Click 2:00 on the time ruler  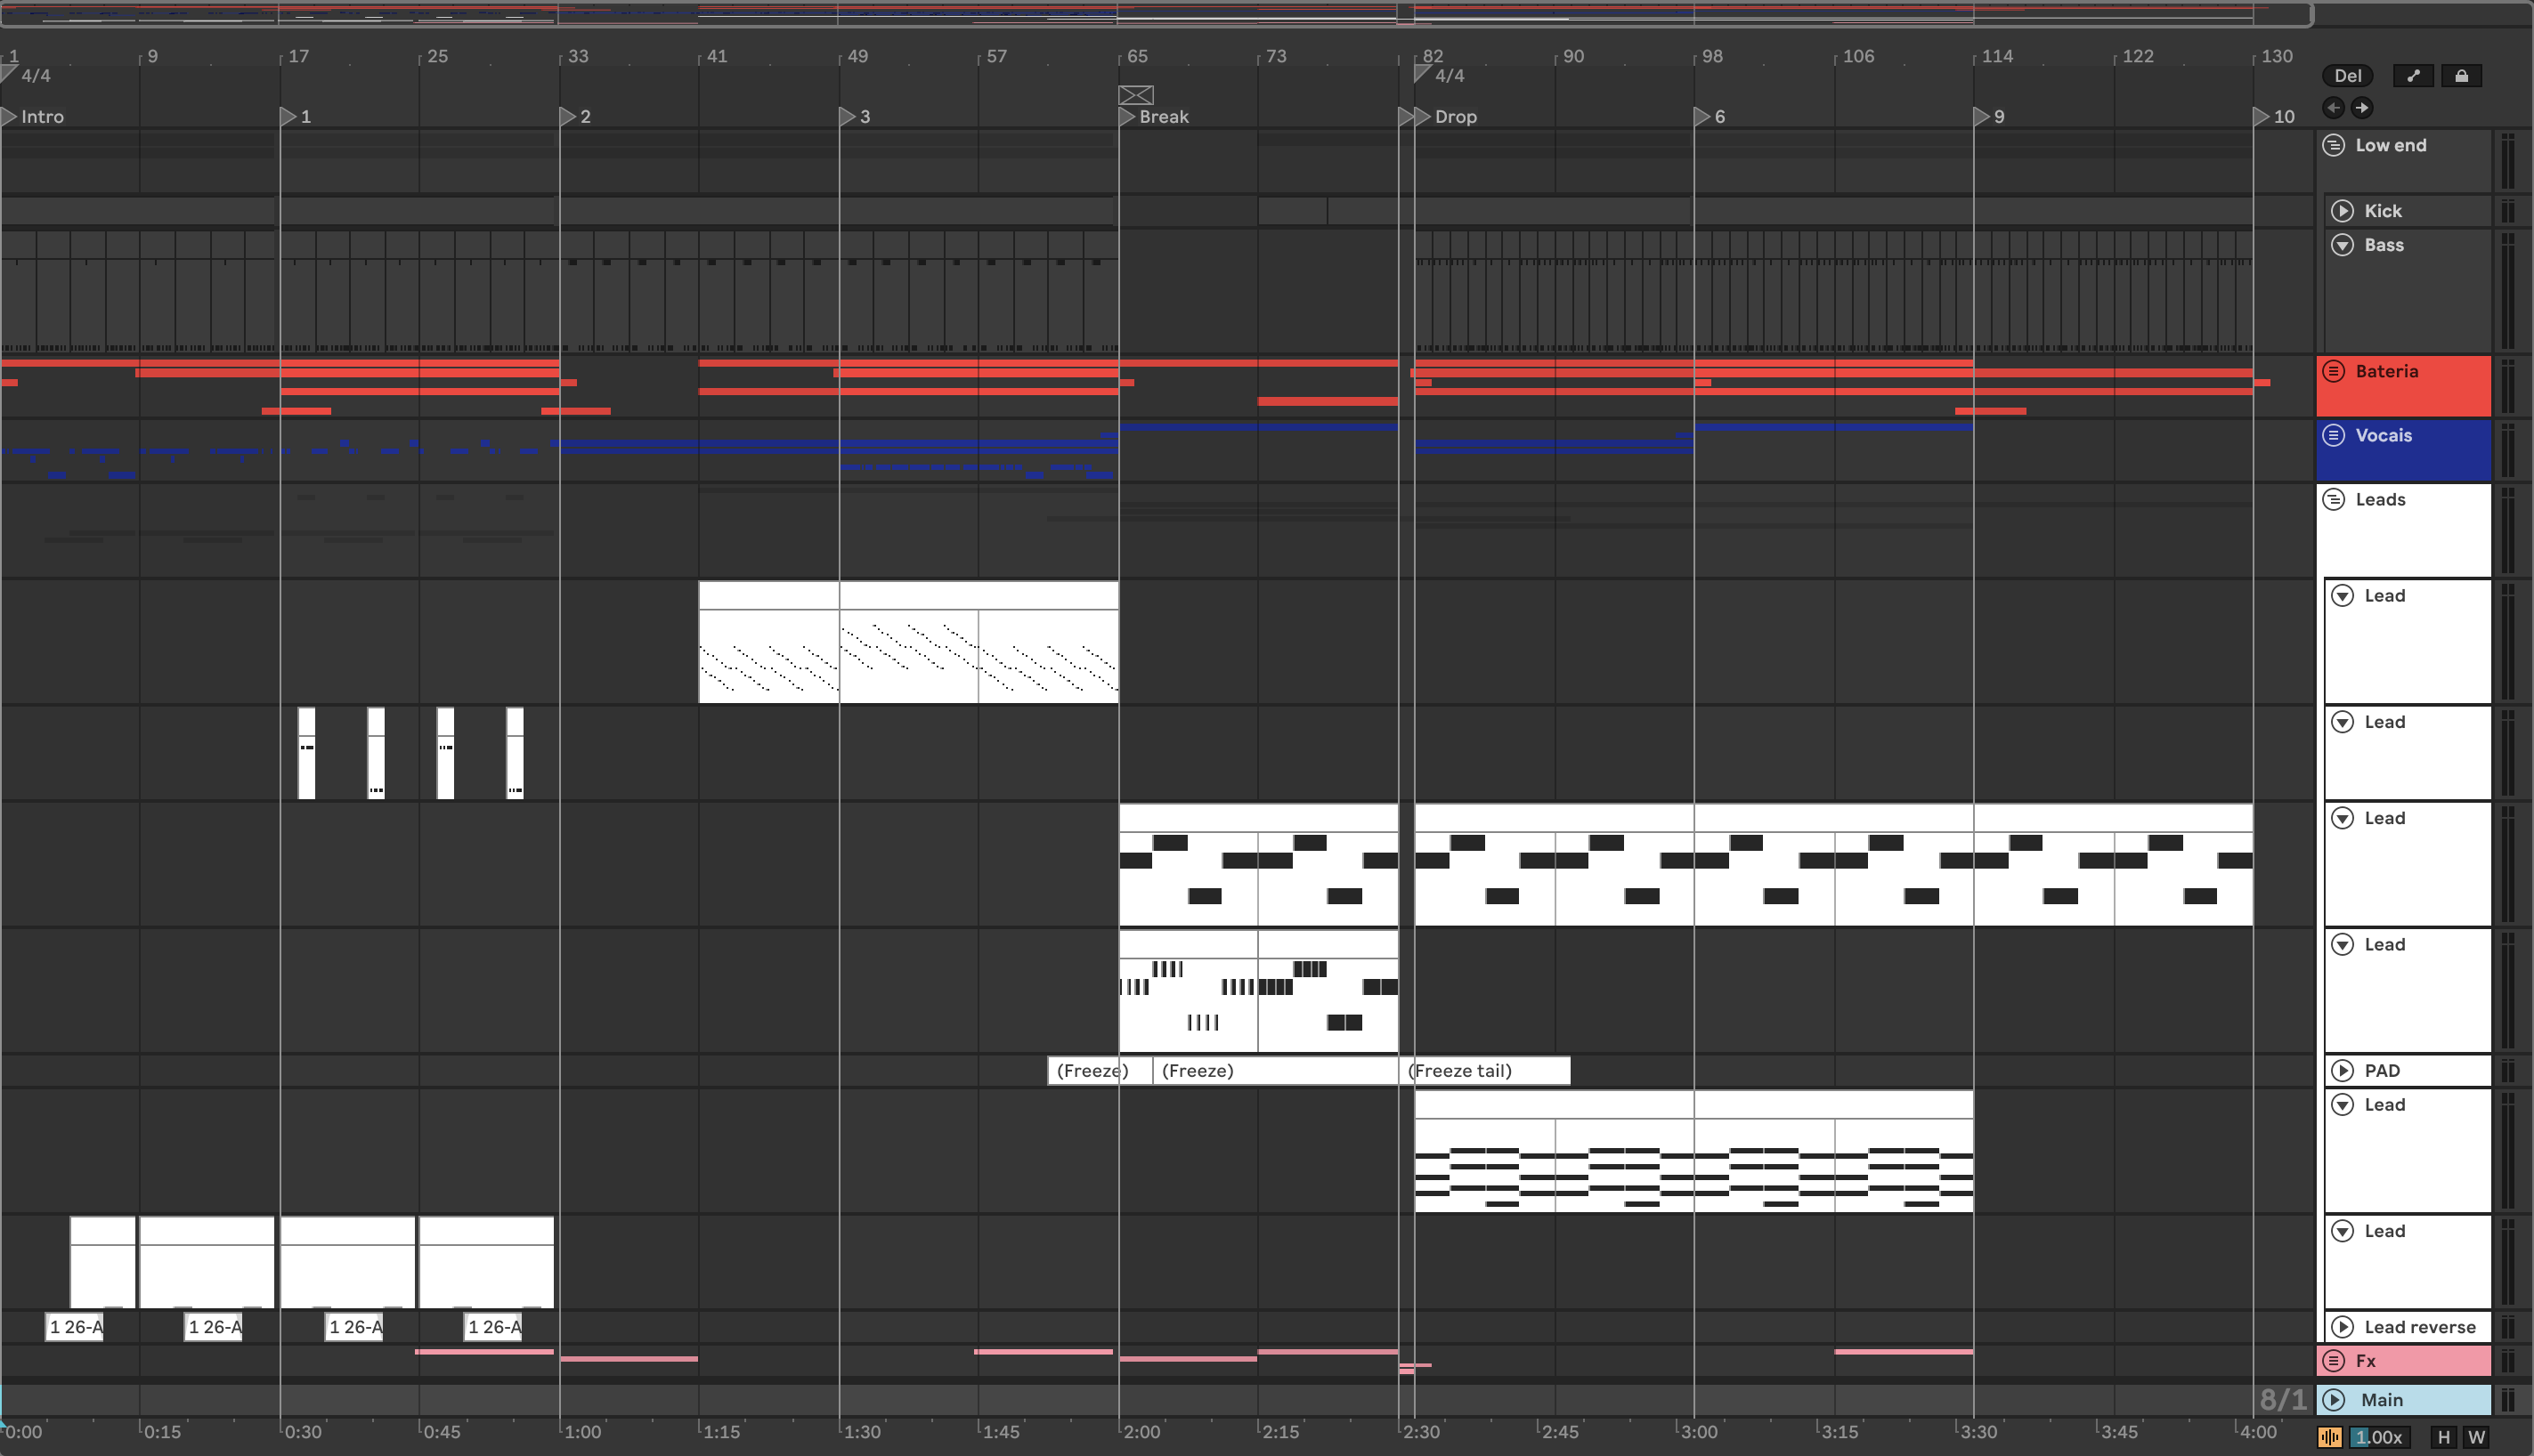pos(1141,1432)
